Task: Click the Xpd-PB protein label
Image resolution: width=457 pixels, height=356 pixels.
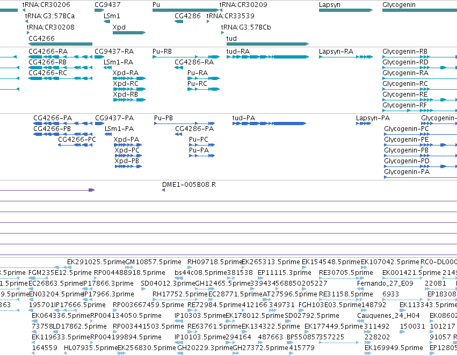Action: [x=127, y=161]
